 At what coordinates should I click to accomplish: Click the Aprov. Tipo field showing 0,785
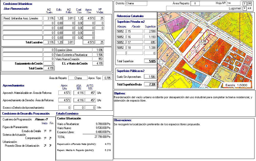[108, 78]
